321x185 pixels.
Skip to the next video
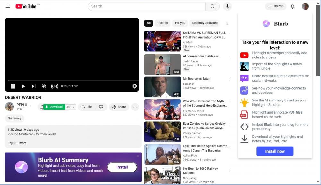point(33,86)
